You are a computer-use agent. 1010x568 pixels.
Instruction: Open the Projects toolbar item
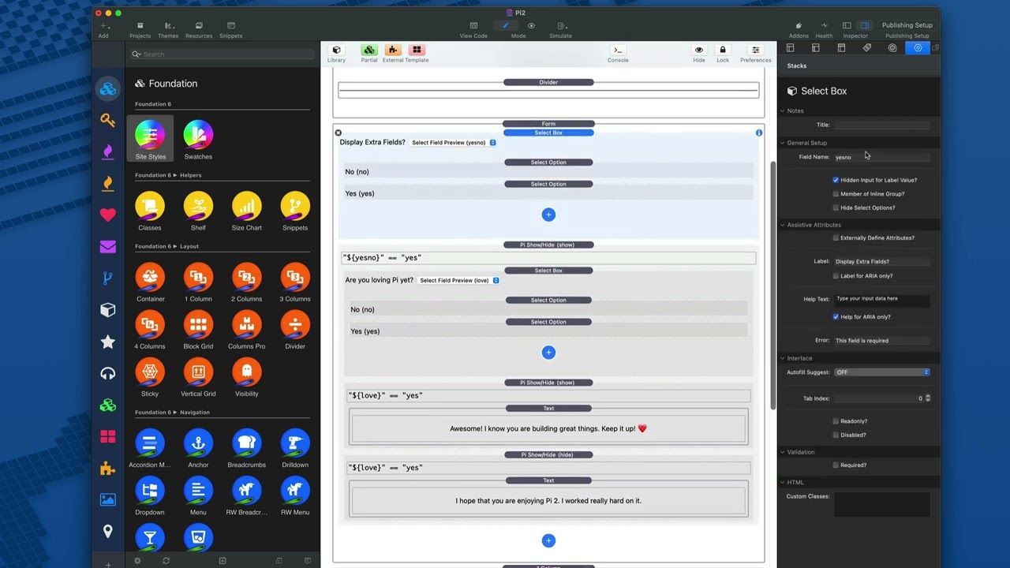click(x=140, y=30)
